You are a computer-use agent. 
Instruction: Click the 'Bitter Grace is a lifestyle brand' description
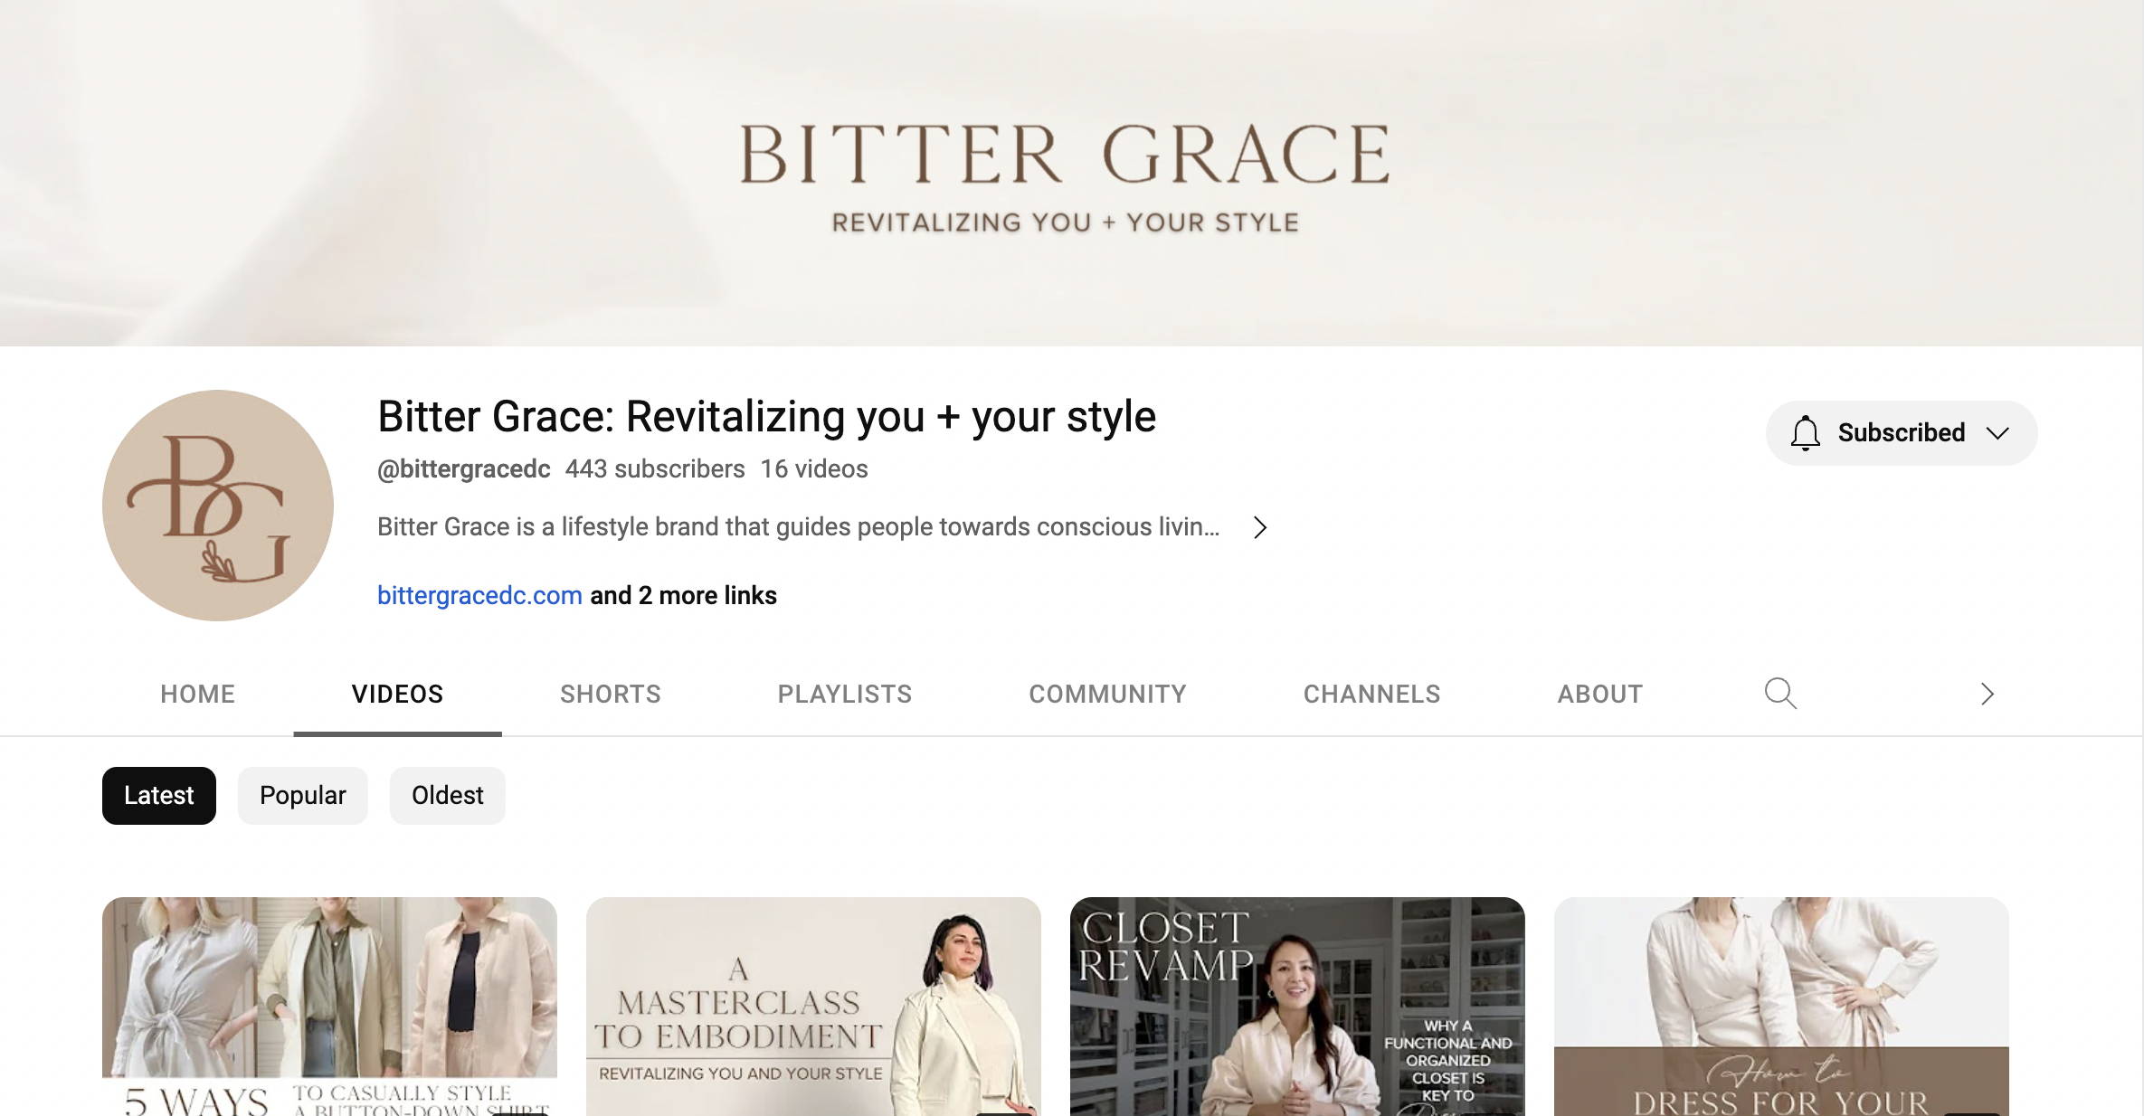[x=799, y=527]
